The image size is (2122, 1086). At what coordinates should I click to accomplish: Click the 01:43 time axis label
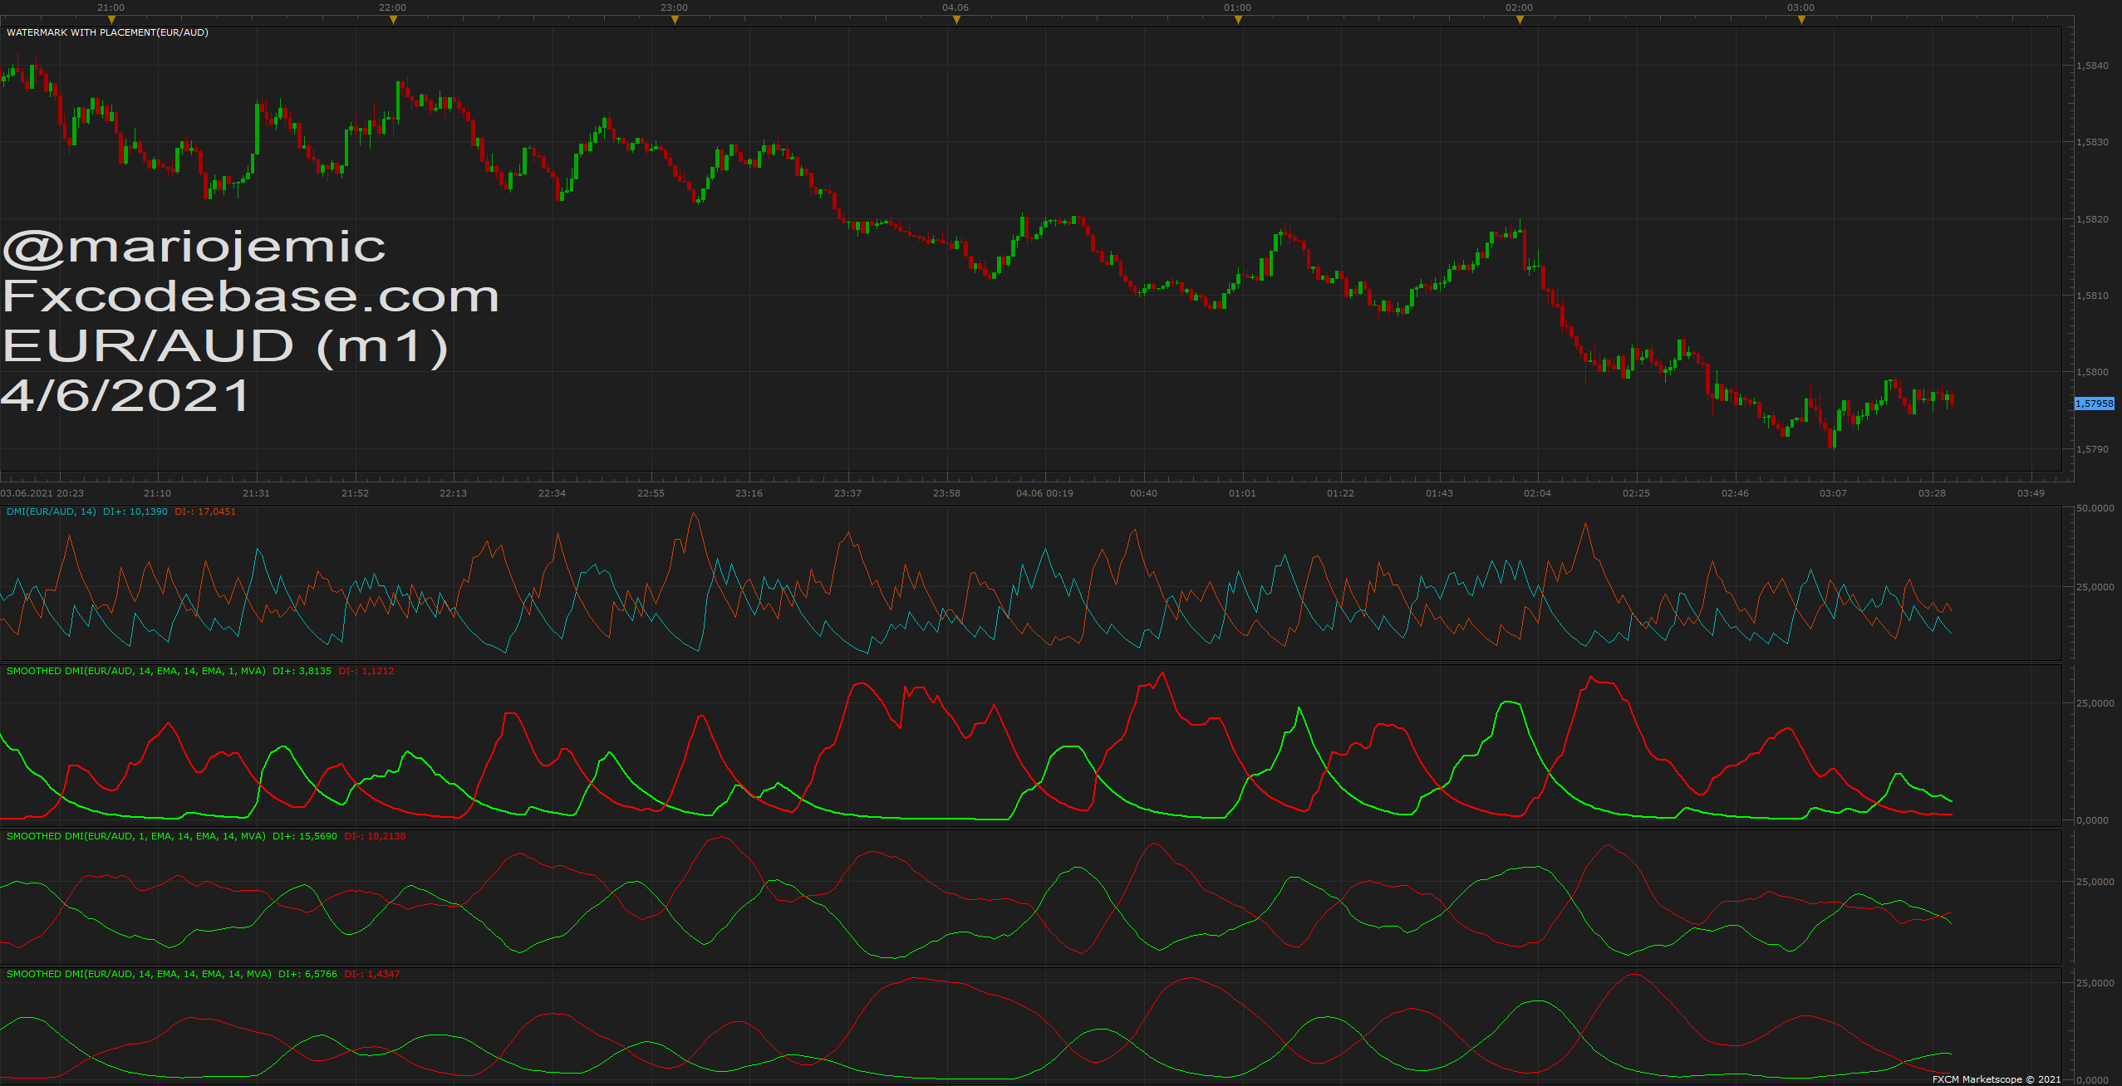1439,493
